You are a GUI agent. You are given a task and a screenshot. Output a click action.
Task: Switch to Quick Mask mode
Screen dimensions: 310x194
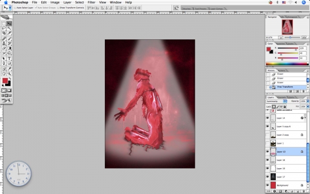[9, 91]
